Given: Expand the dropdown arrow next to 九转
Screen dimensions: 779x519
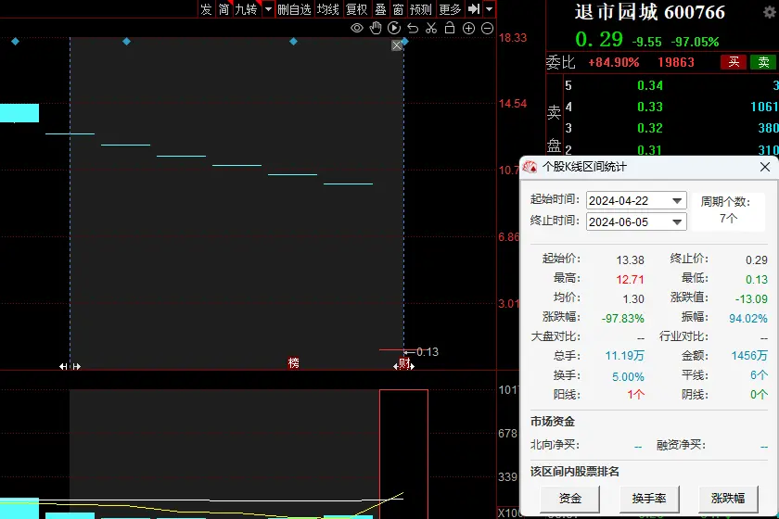Looking at the screenshot, I should click(x=268, y=9).
